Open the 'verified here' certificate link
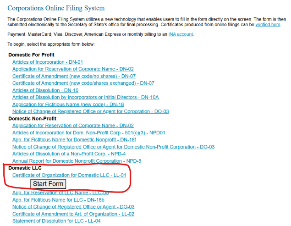 click(x=268, y=24)
